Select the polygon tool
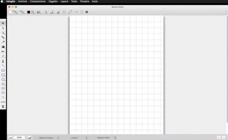228x140 pixels. pos(3,80)
